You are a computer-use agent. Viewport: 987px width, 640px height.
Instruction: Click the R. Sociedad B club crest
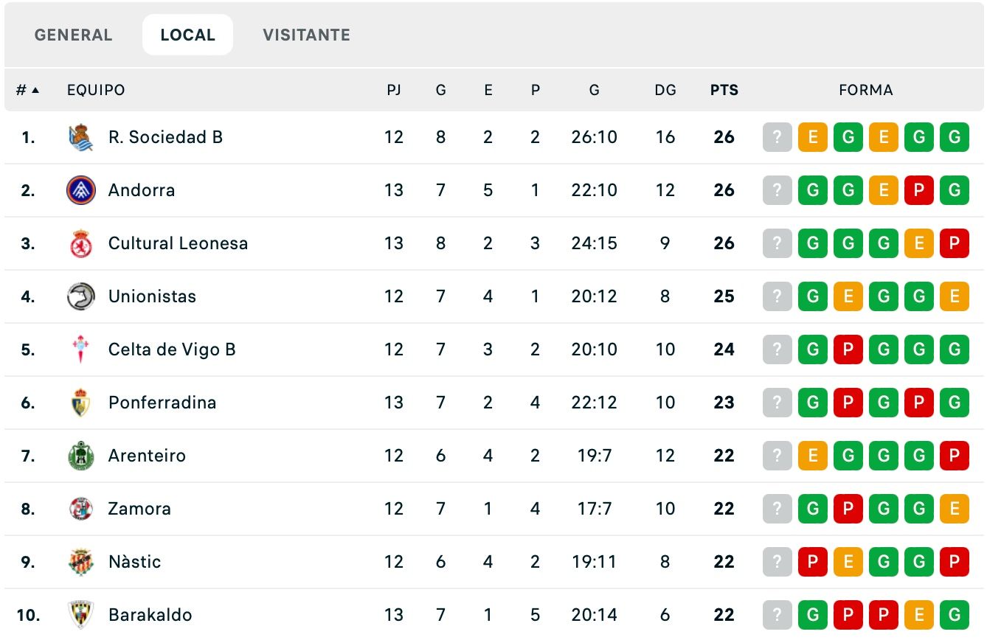[x=81, y=137]
